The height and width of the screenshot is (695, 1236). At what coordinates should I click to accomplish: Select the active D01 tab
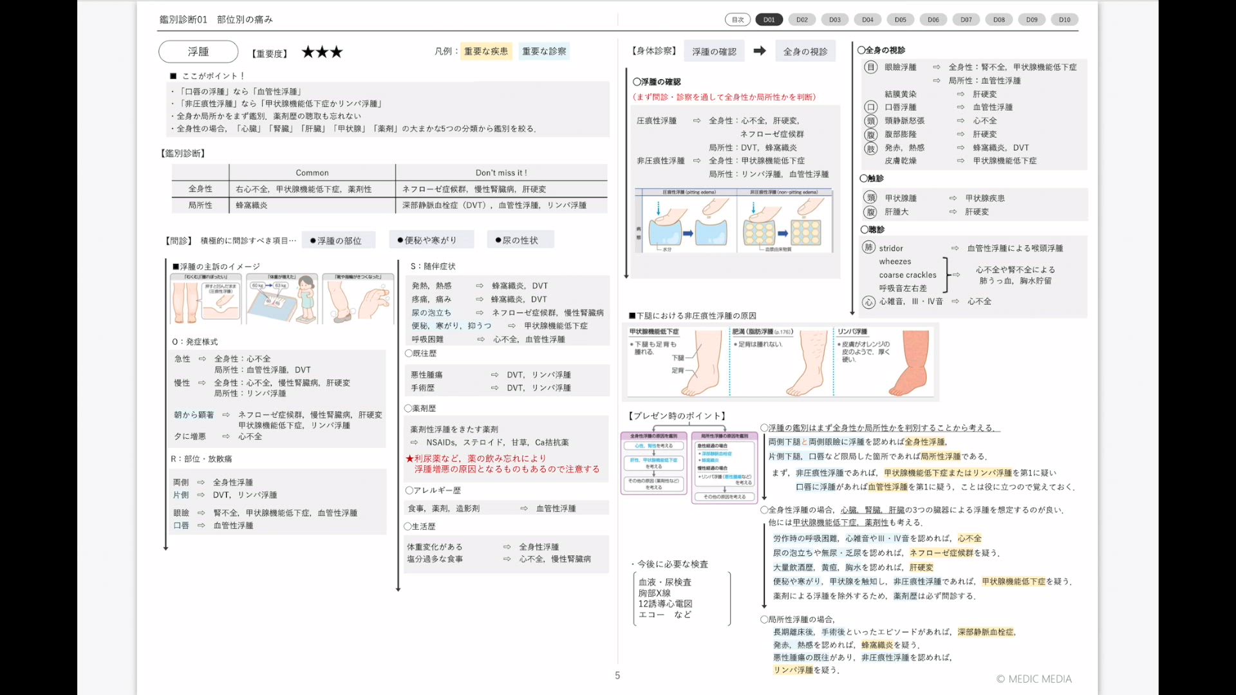pyautogui.click(x=769, y=20)
